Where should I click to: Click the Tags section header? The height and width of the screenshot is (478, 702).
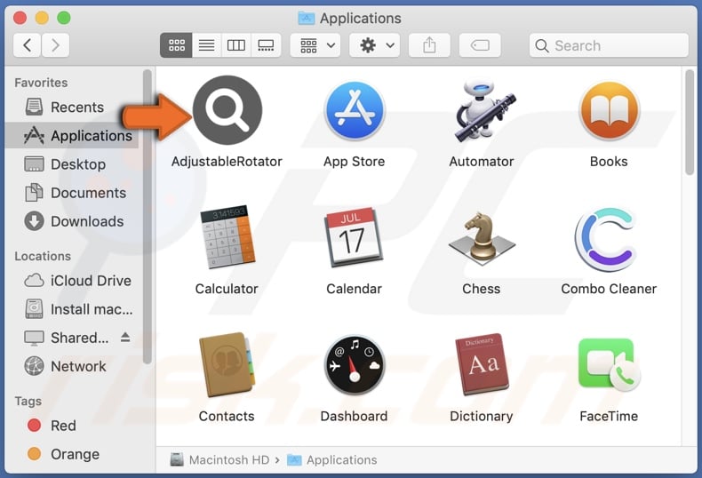pos(28,401)
